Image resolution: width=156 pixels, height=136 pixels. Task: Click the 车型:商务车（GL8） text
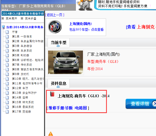tap(103, 61)
